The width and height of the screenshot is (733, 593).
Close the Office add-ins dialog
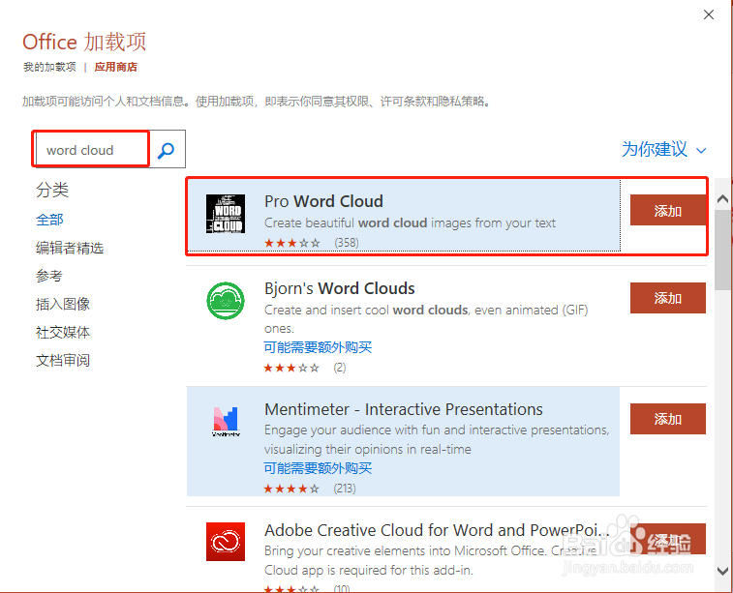click(709, 15)
